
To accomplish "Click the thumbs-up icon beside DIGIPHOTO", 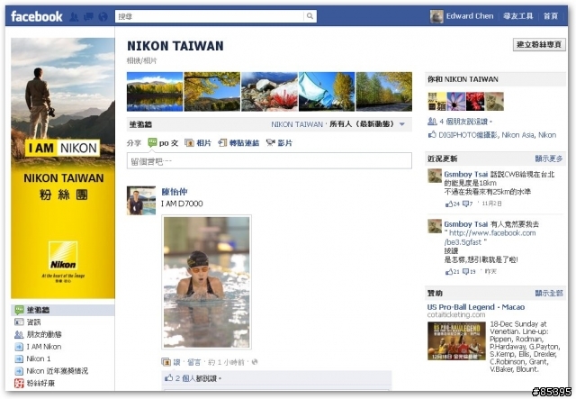I will pyautogui.click(x=432, y=134).
